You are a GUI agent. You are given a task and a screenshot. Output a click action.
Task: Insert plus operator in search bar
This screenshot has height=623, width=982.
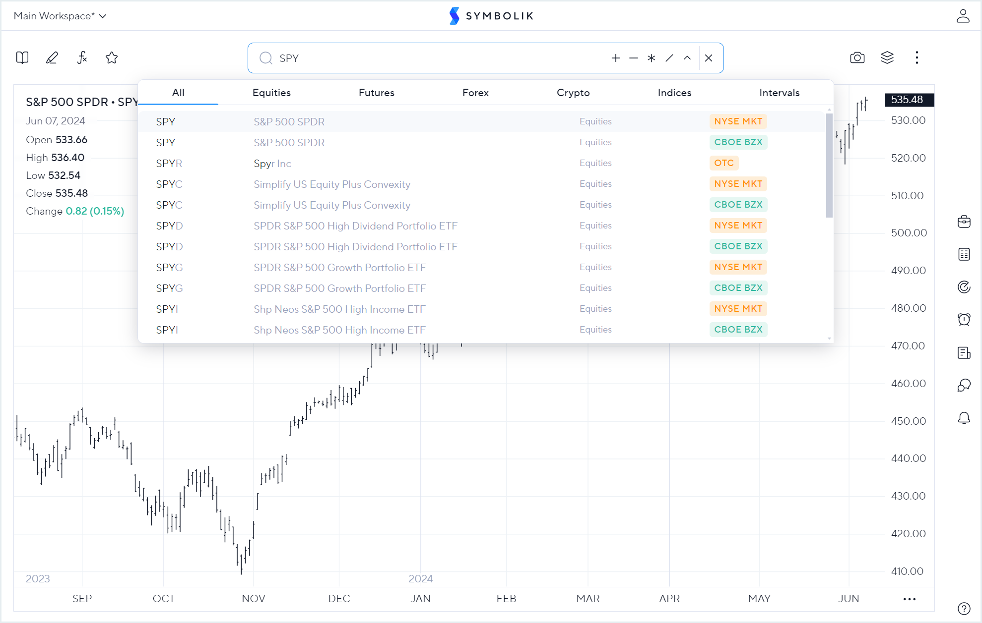click(x=616, y=58)
